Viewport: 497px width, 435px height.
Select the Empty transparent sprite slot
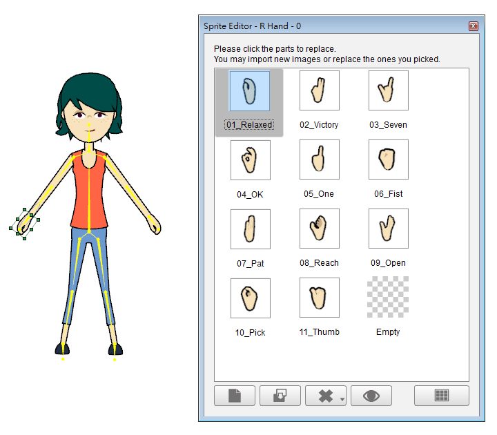tap(388, 298)
